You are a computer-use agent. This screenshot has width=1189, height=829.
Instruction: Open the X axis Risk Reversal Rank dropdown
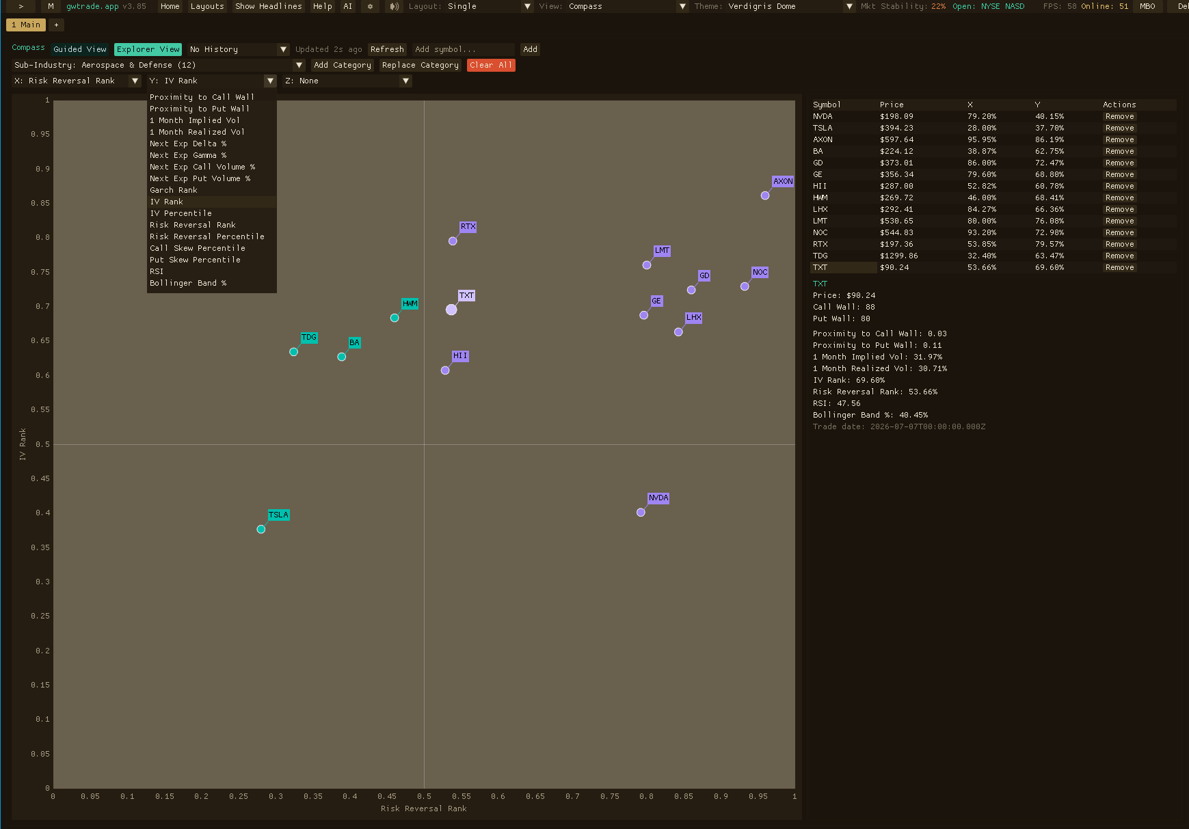[76, 81]
